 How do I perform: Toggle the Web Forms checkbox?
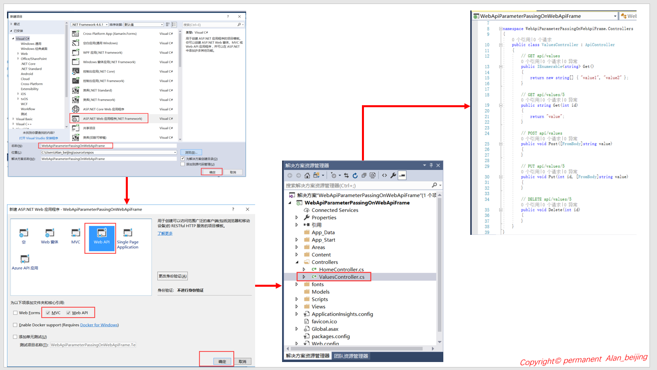[15, 313]
